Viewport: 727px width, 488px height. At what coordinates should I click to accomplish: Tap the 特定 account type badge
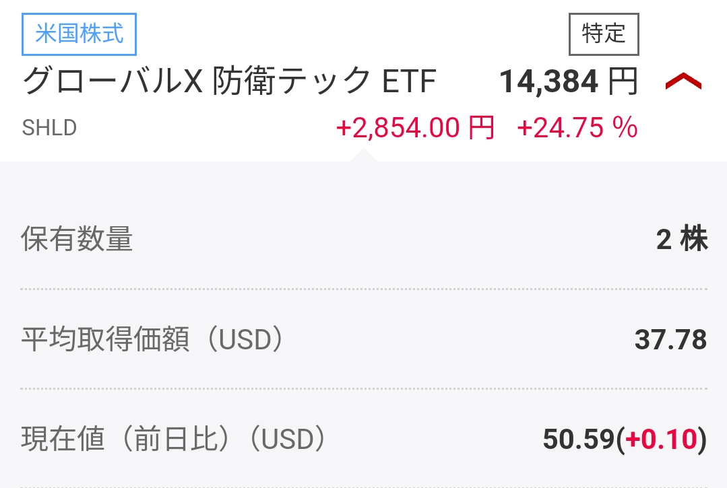(604, 34)
